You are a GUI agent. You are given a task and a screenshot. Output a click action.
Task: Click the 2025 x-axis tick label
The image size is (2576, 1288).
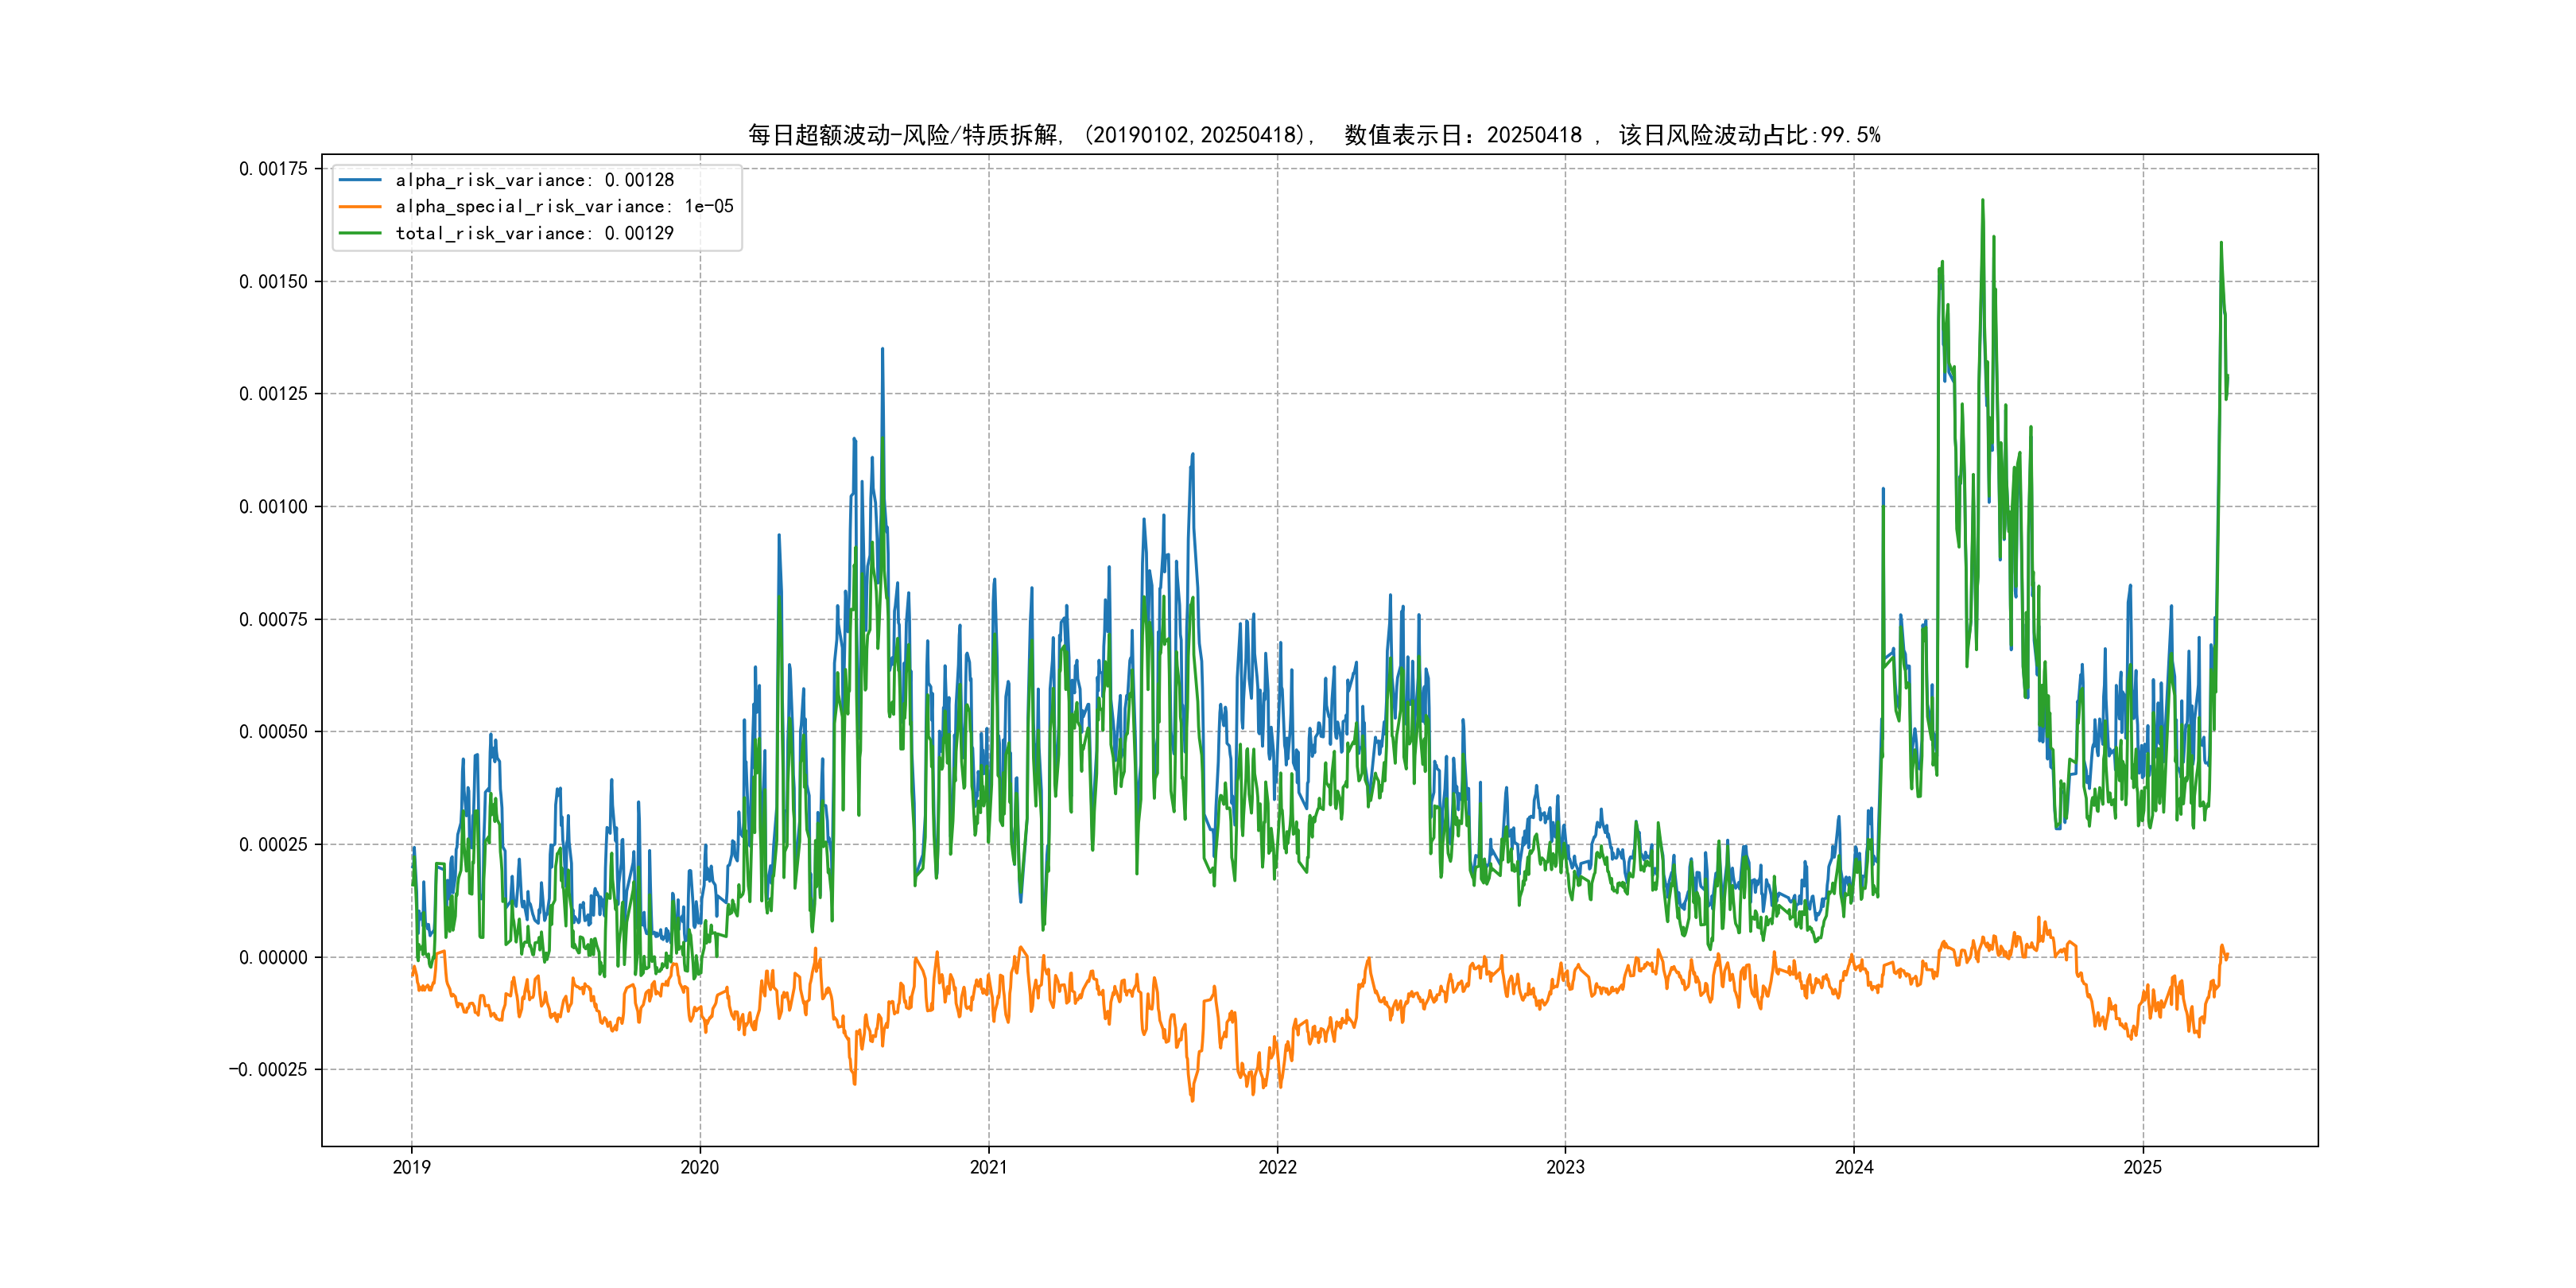click(2142, 1167)
